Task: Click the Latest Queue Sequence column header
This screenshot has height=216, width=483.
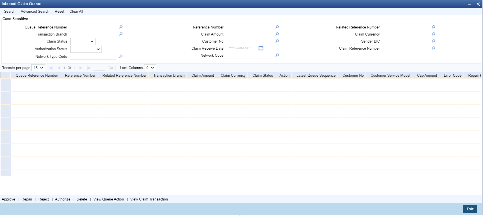Action: click(x=316, y=76)
